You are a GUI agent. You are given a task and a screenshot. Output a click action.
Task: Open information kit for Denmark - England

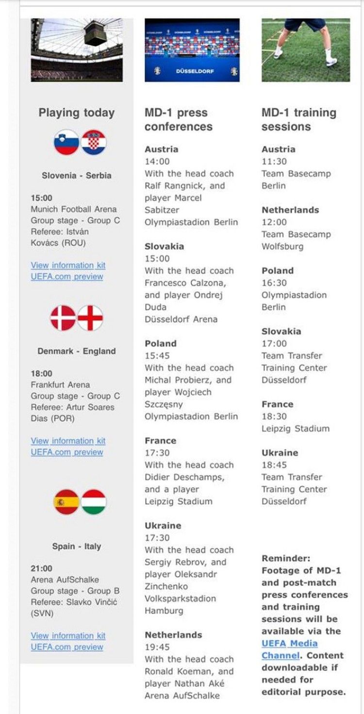pos(68,441)
